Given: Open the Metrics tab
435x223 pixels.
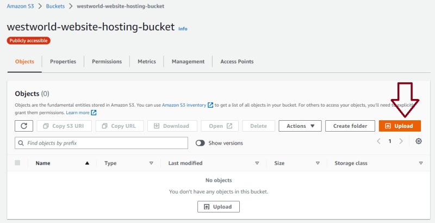Looking at the screenshot, I should [x=147, y=61].
